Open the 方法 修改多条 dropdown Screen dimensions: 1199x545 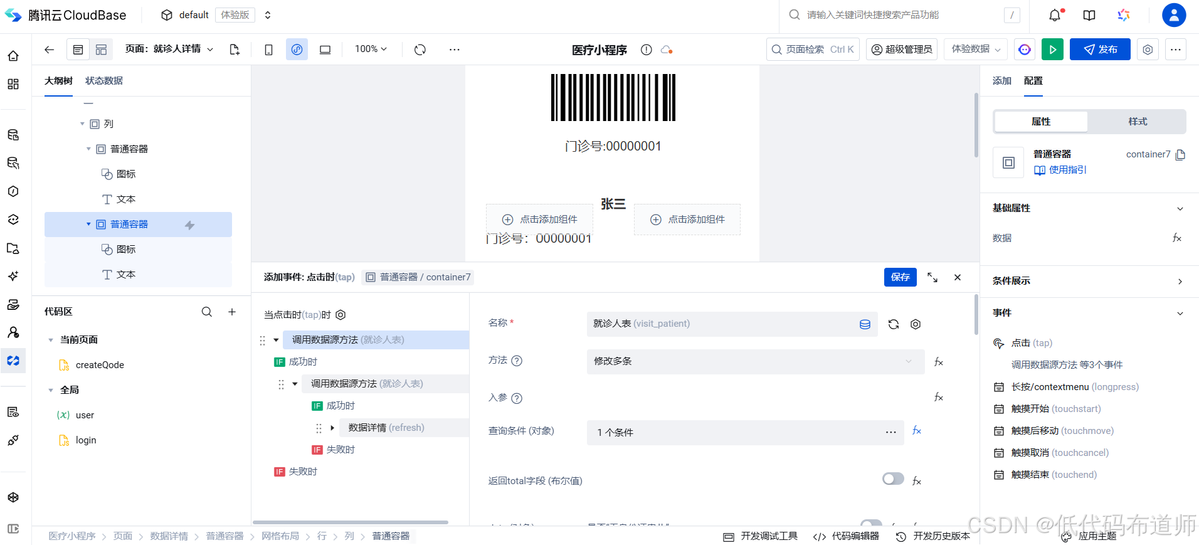(756, 361)
